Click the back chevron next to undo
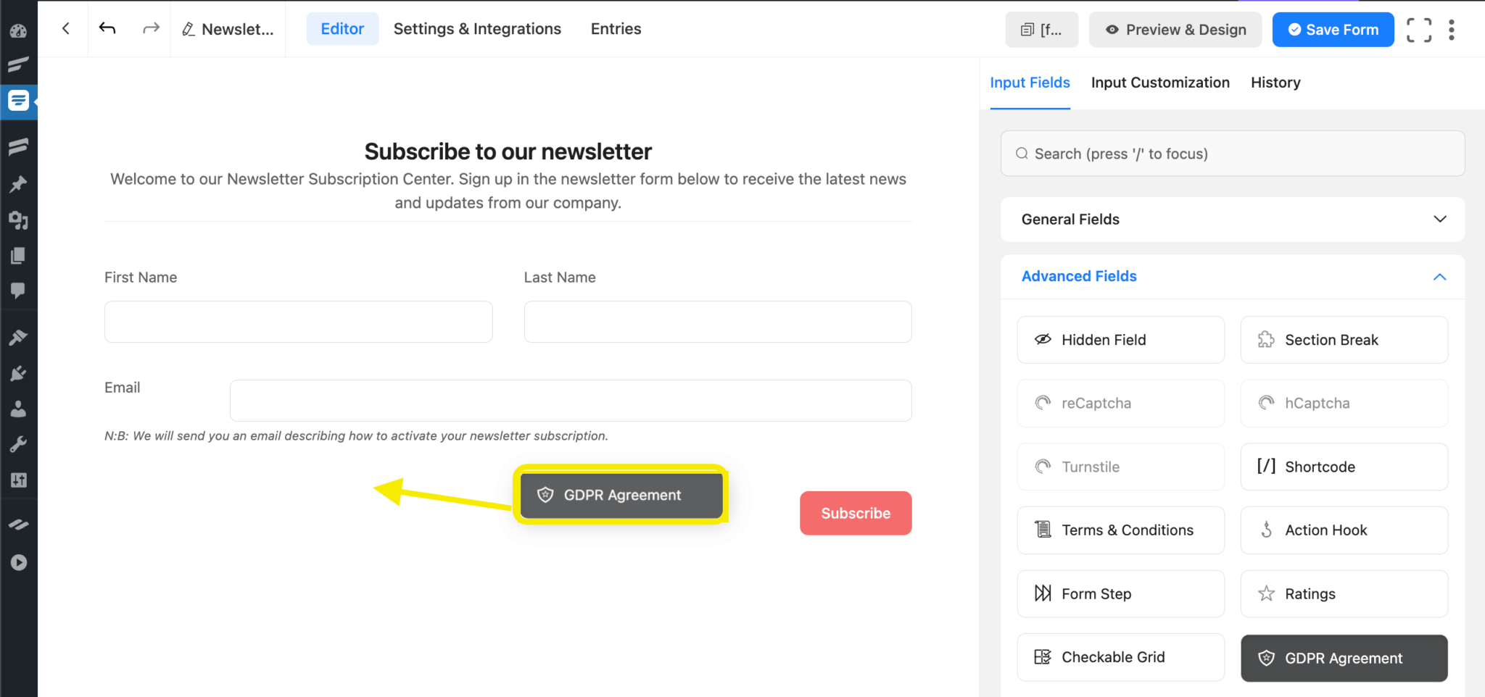The image size is (1485, 697). [x=65, y=28]
